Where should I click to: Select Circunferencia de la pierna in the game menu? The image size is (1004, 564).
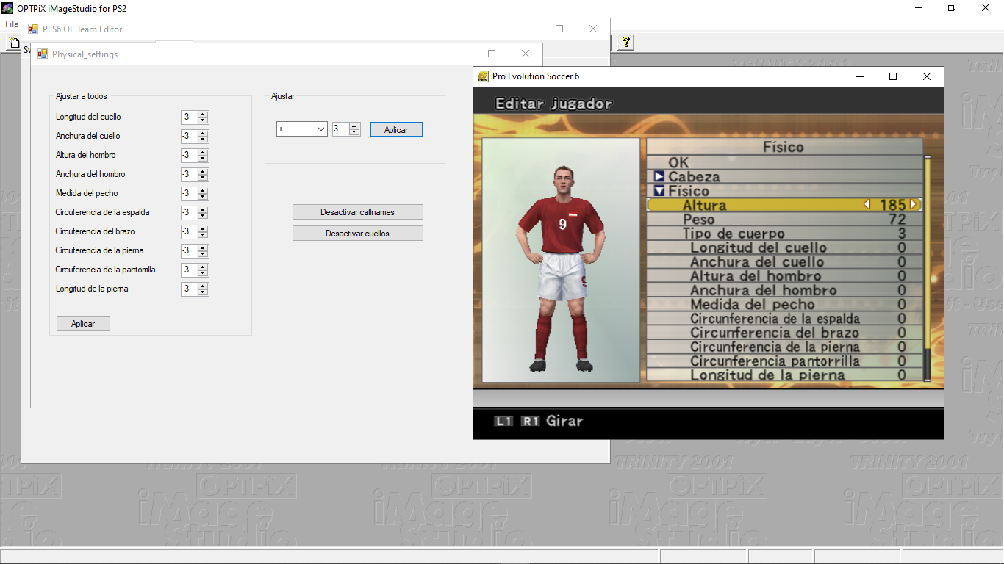click(784, 347)
